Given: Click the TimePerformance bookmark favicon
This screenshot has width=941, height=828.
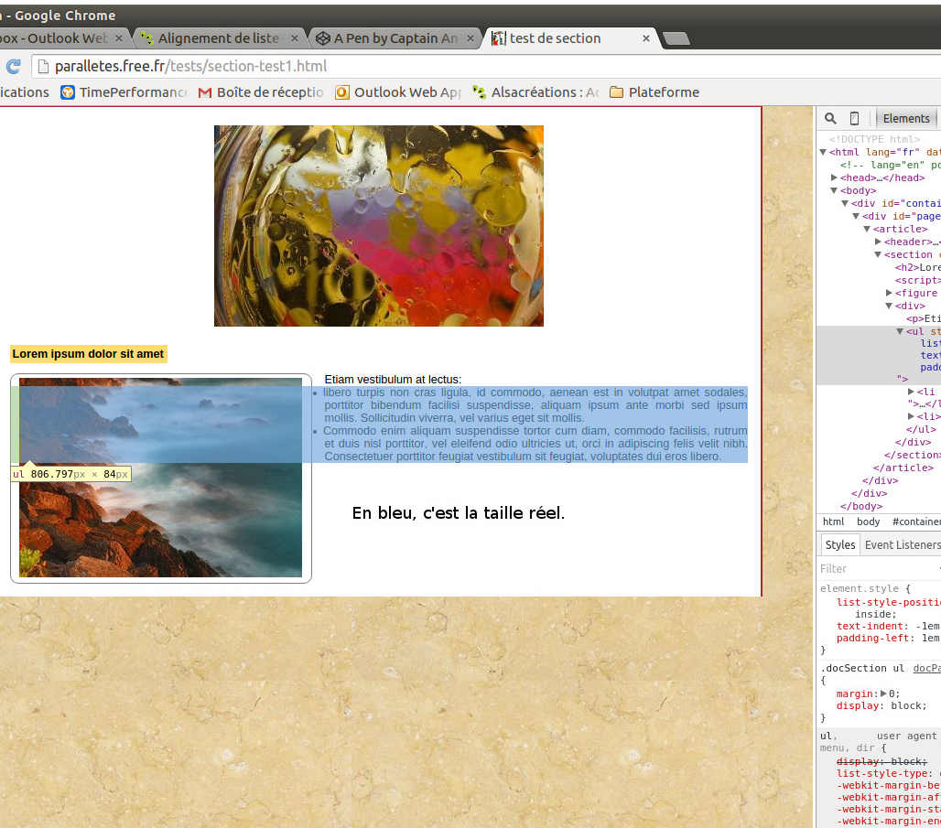Looking at the screenshot, I should [68, 92].
